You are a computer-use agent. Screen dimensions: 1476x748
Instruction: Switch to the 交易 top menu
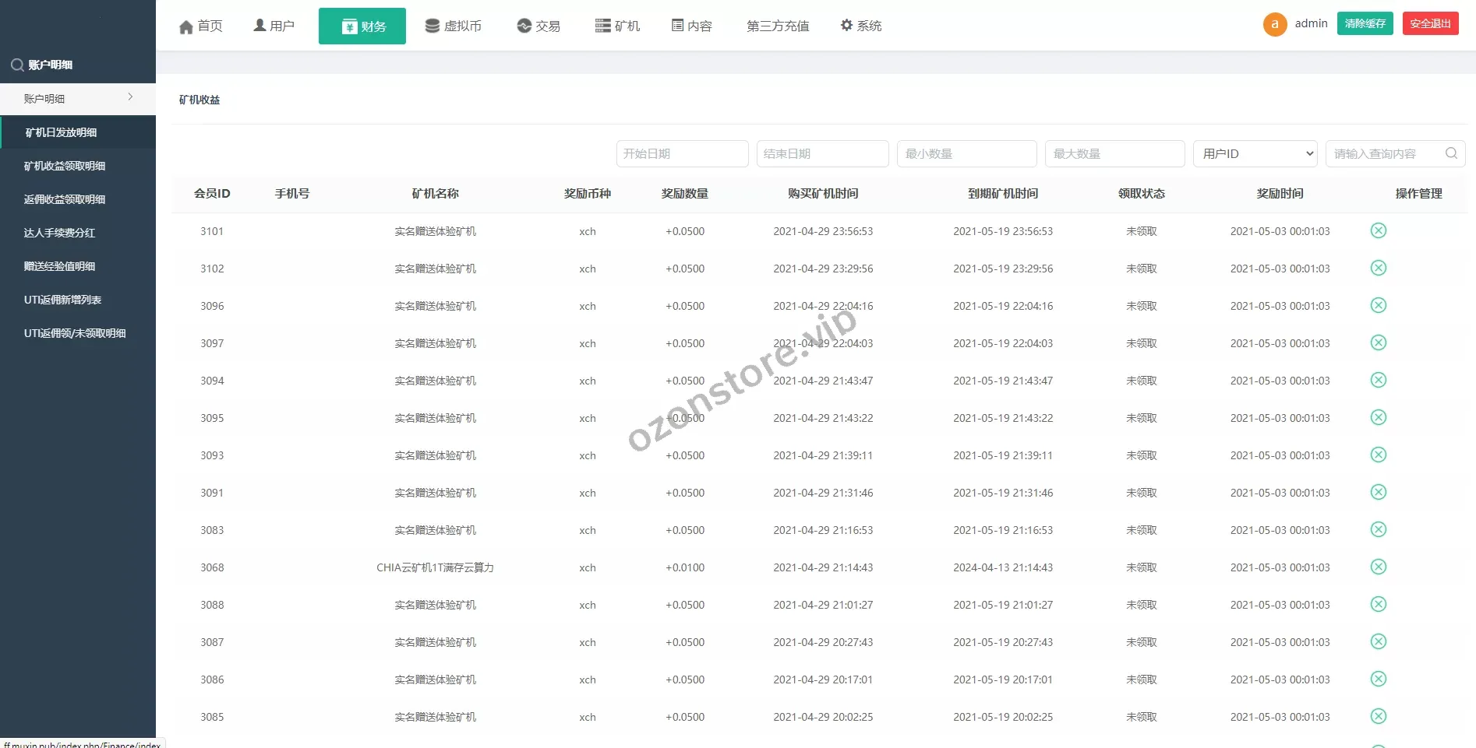pyautogui.click(x=538, y=26)
